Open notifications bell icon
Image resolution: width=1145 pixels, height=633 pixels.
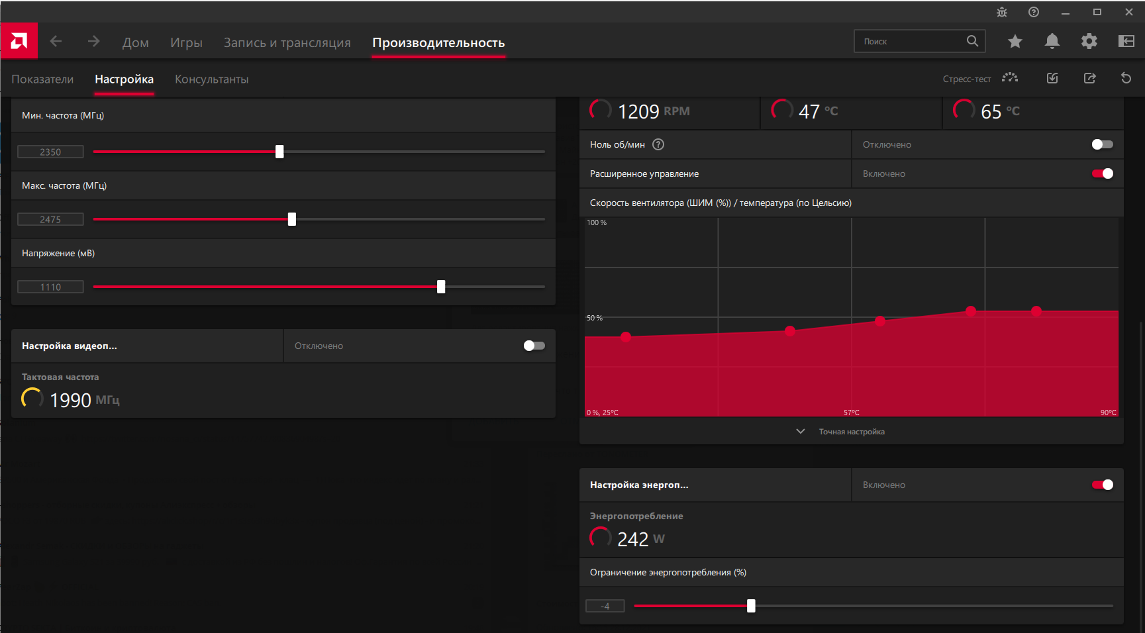[x=1052, y=41]
